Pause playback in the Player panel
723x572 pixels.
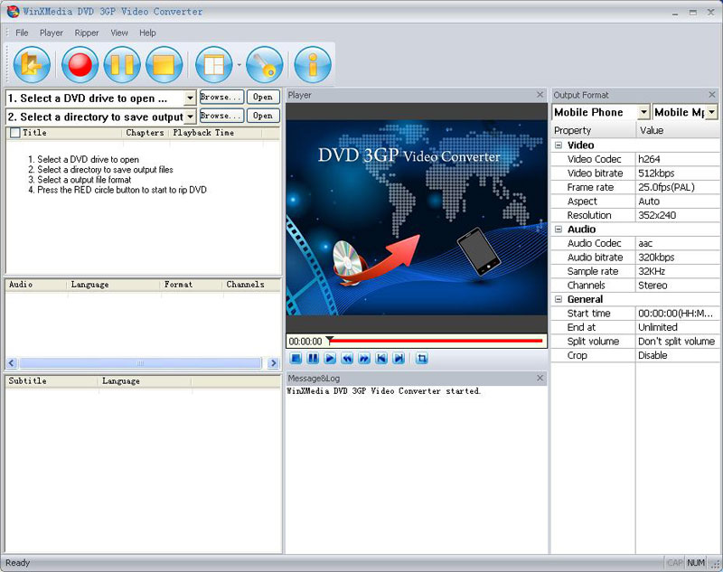click(x=313, y=358)
